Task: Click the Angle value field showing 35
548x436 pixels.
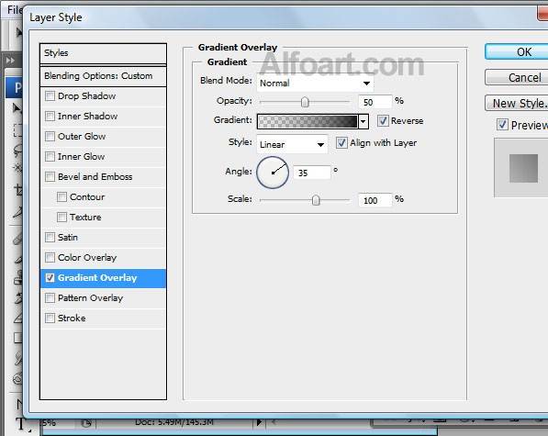Action: coord(312,173)
